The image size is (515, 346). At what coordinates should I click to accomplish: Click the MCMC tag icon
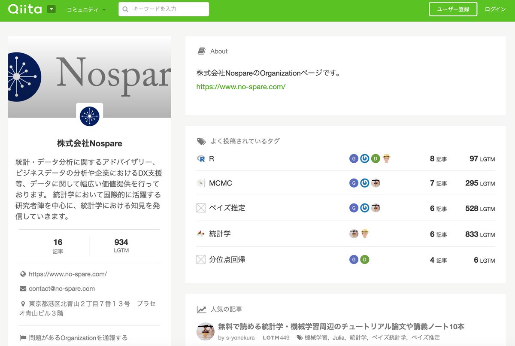200,183
